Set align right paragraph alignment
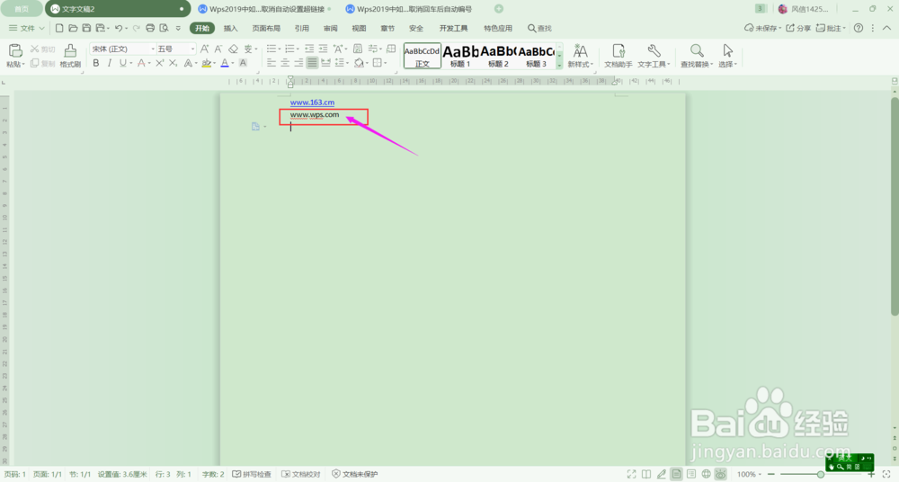 [298, 63]
